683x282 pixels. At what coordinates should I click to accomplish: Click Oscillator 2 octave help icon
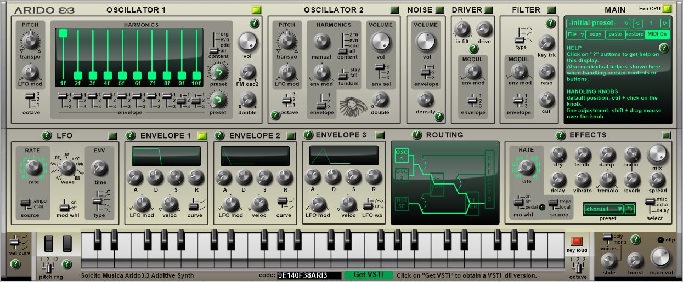pos(275,115)
